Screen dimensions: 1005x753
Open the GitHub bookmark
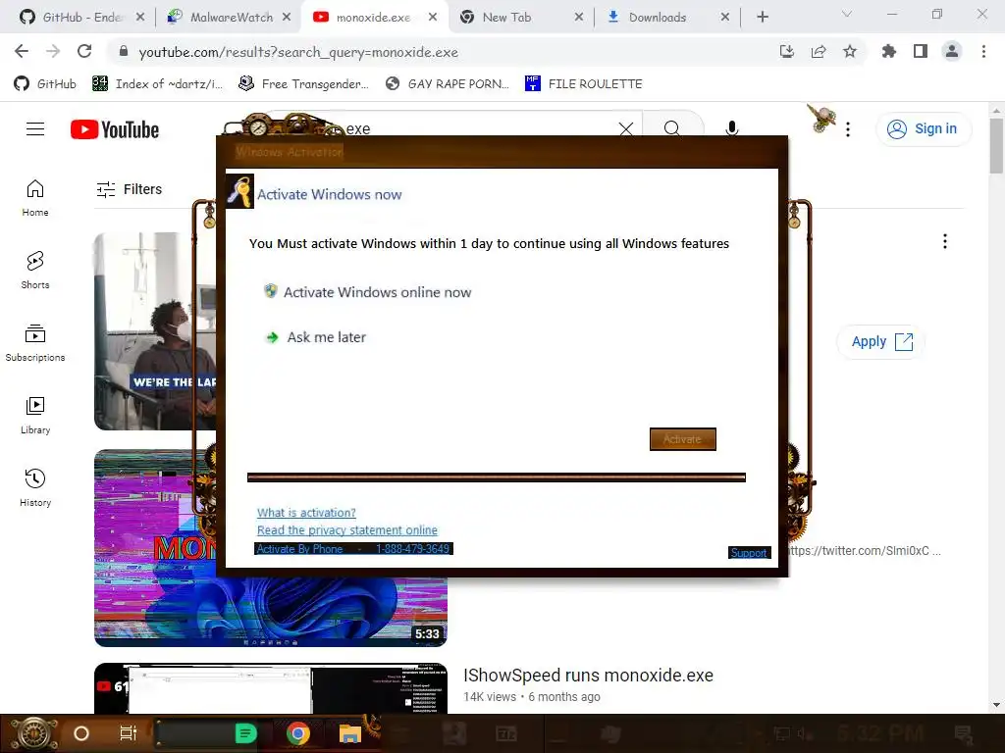tap(45, 84)
